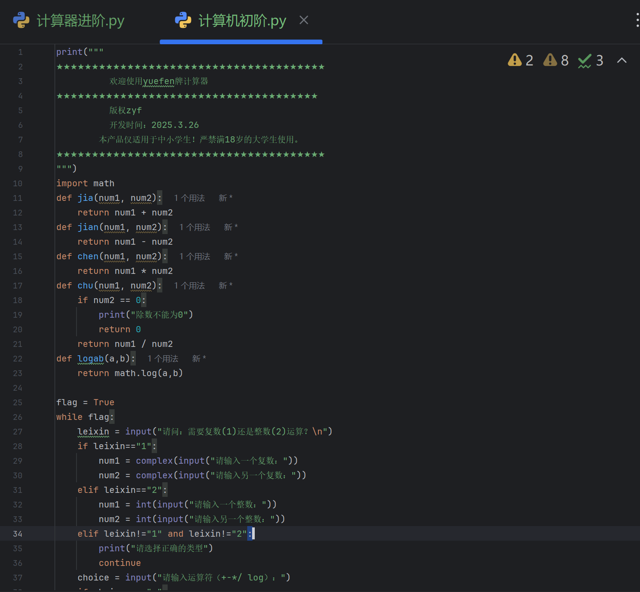
Task: Collapse the inspection widget with up chevron
Action: pyautogui.click(x=621, y=60)
